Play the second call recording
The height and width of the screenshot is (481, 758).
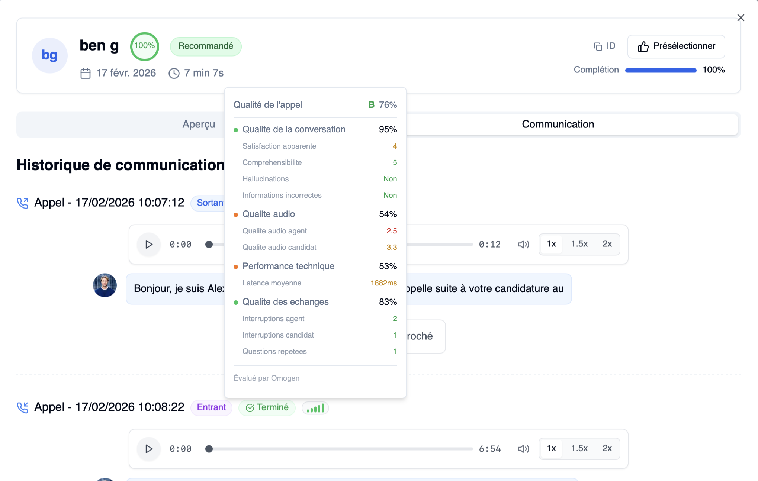pyautogui.click(x=148, y=449)
